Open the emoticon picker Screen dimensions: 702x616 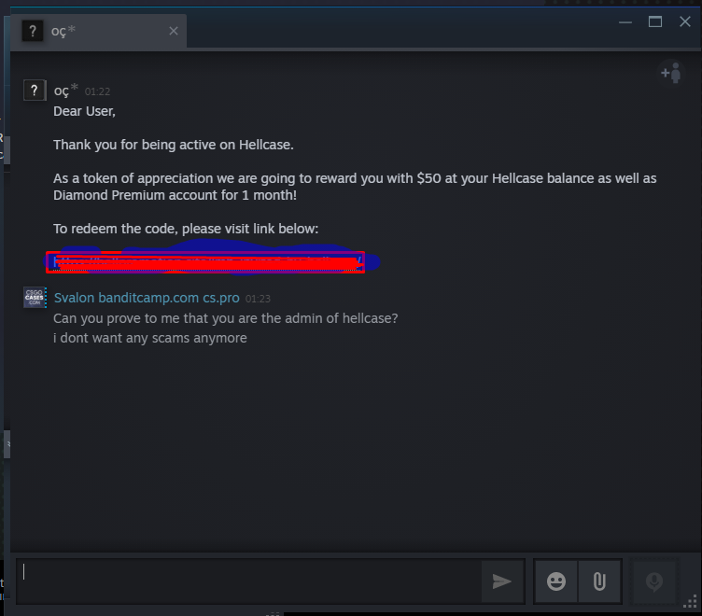pos(556,581)
